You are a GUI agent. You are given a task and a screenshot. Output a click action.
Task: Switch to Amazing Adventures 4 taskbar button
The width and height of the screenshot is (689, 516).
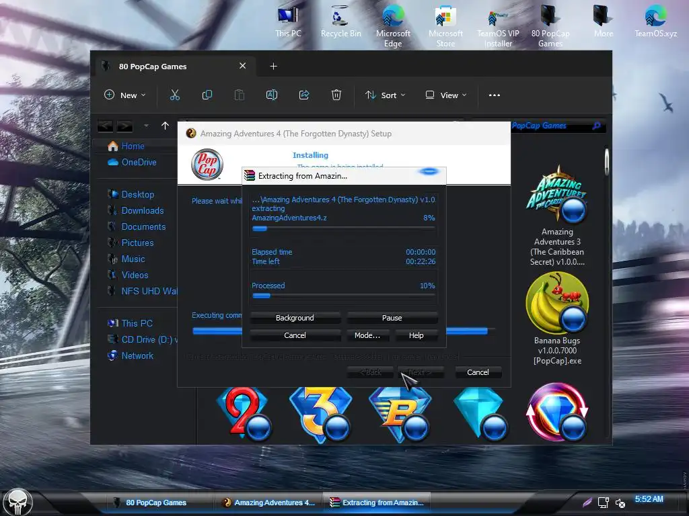click(x=268, y=503)
